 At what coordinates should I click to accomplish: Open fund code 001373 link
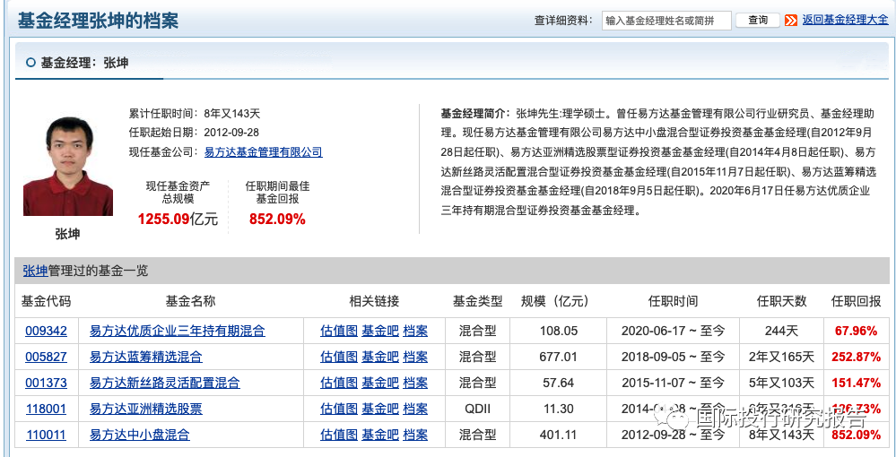tap(46, 383)
